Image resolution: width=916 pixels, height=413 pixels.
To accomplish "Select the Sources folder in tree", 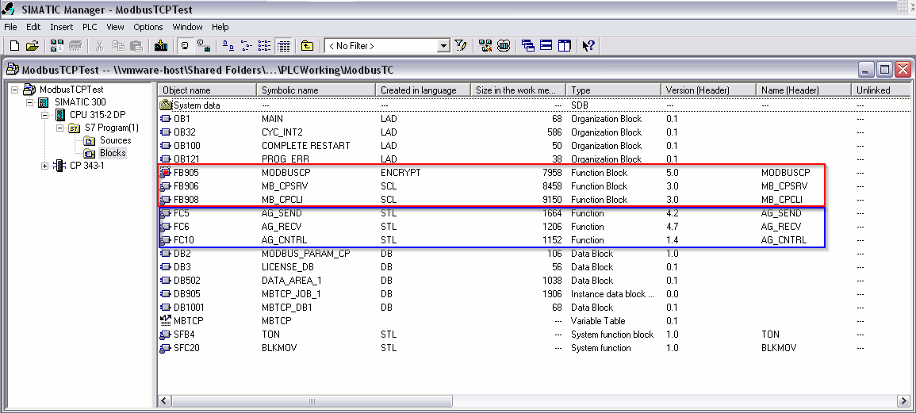I will 115,140.
